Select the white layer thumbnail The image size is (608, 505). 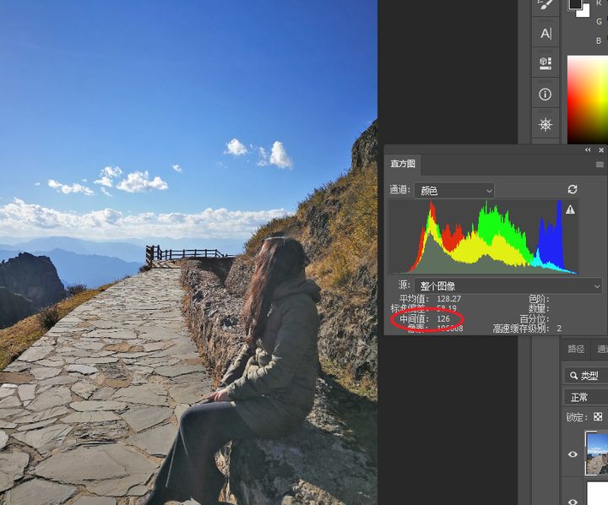click(598, 493)
